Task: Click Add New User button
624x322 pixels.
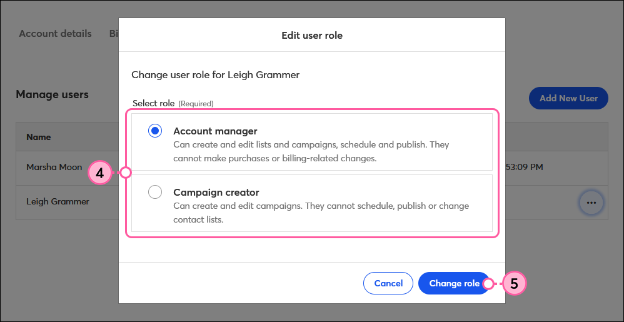Action: (x=568, y=98)
